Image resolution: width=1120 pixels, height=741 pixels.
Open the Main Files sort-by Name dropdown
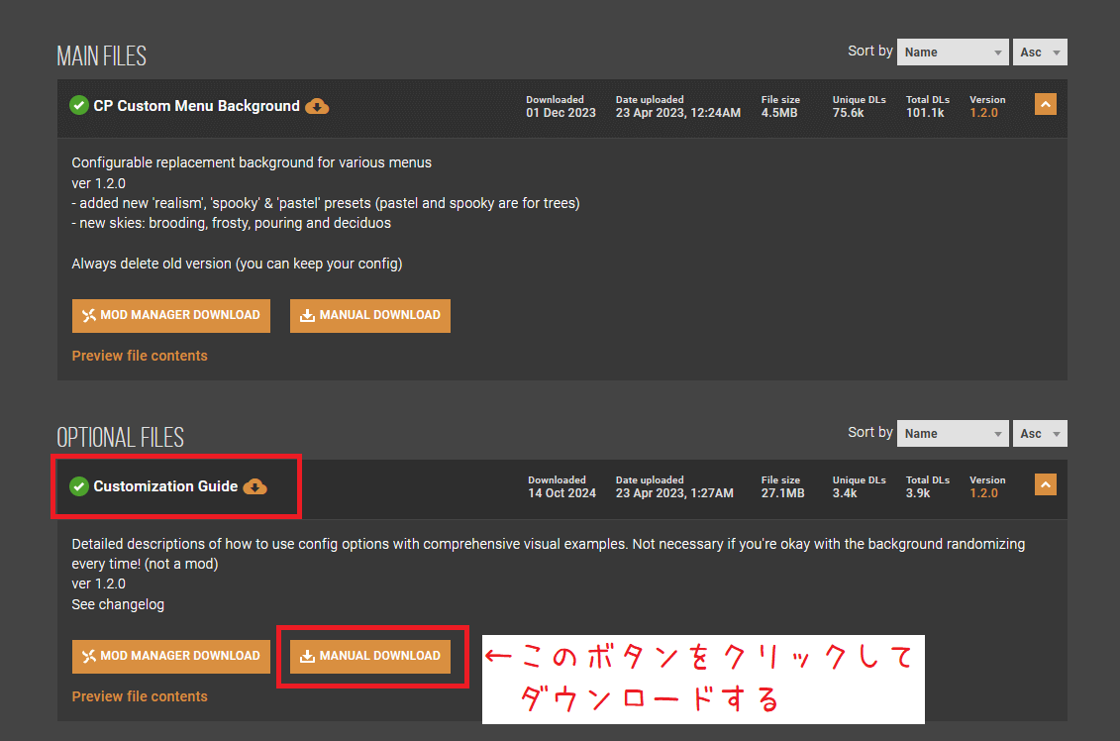click(952, 53)
